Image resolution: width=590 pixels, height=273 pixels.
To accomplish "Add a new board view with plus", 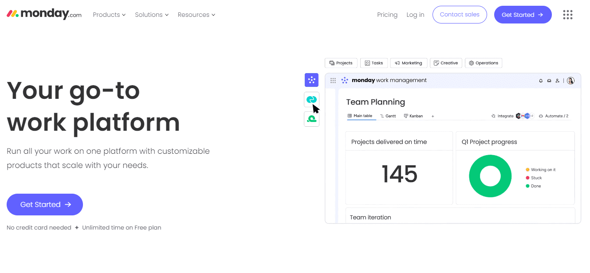I will 433,116.
